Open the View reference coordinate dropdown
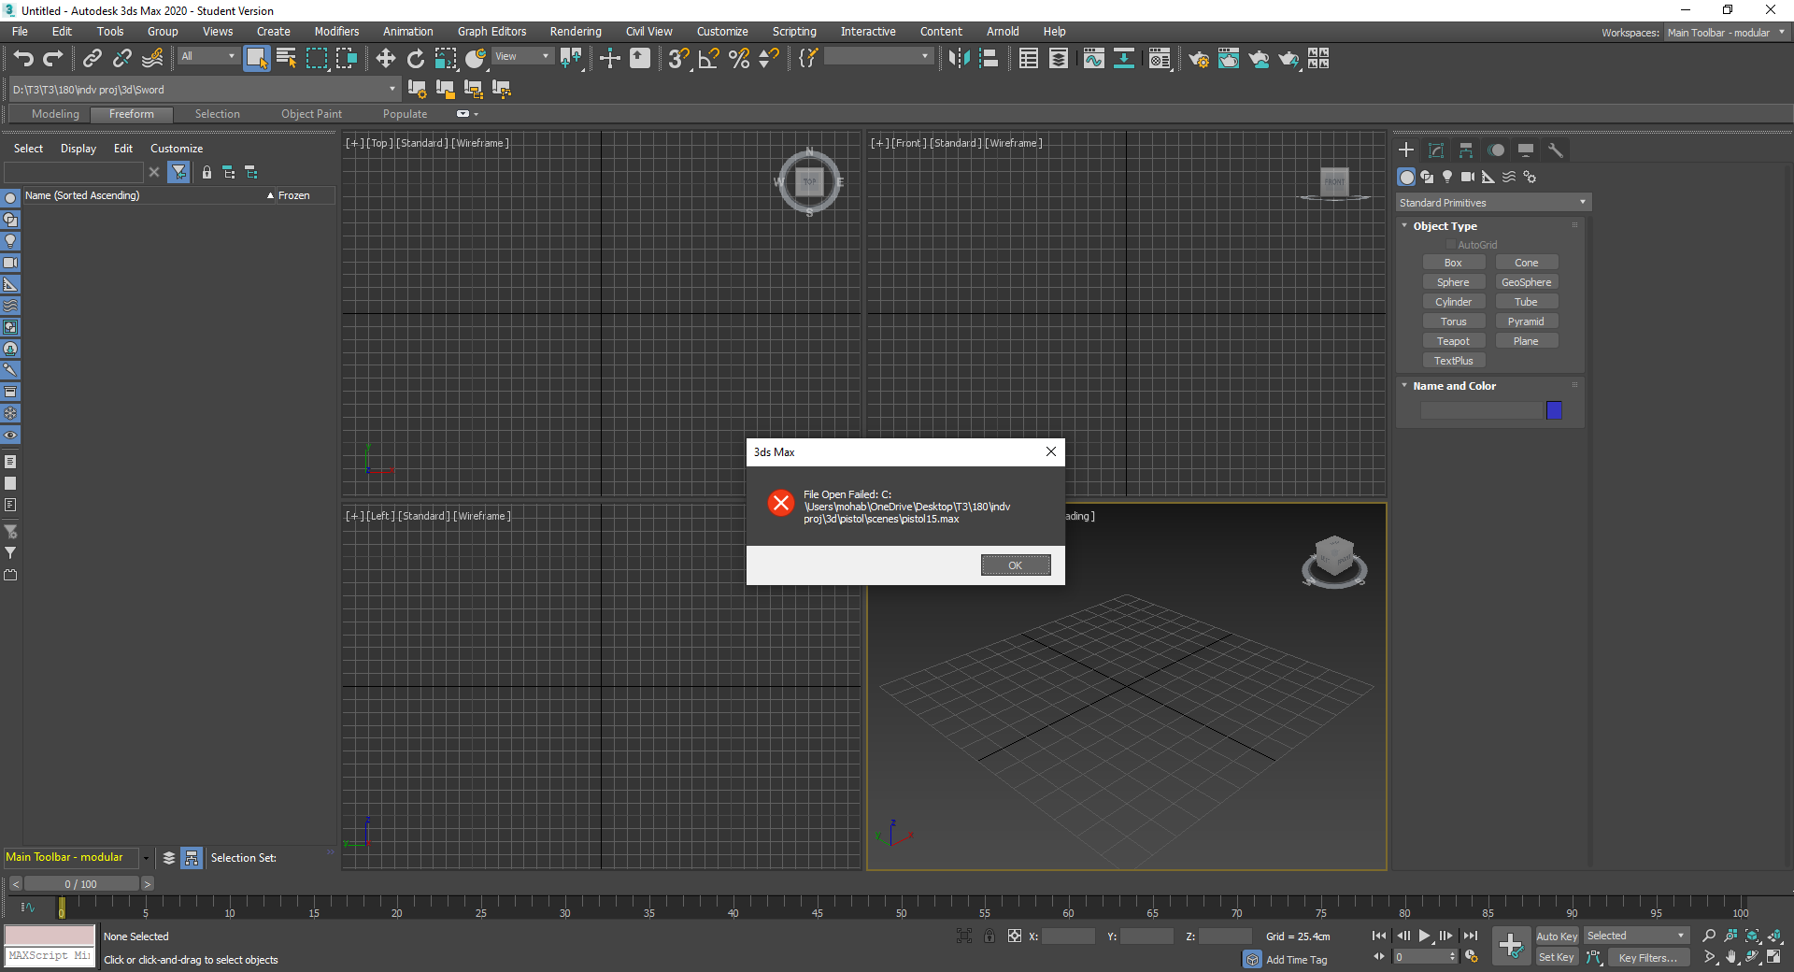 522,57
